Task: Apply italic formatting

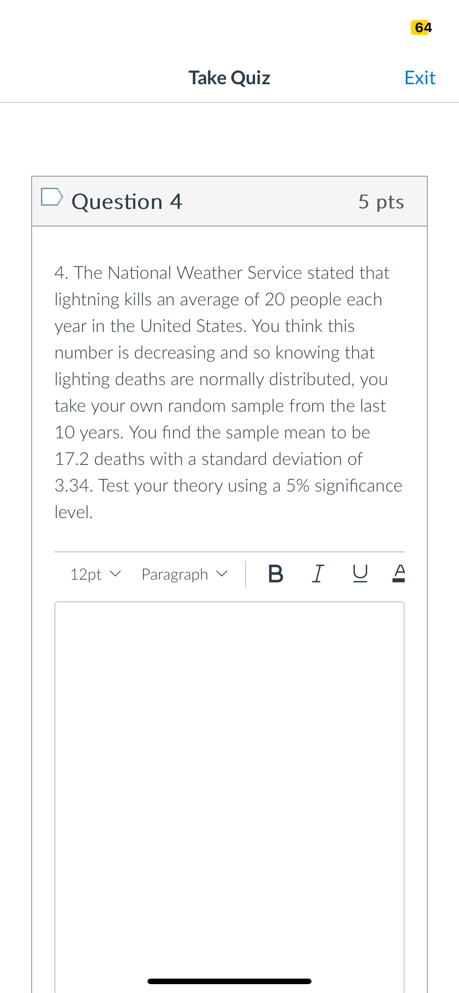Action: 318,574
